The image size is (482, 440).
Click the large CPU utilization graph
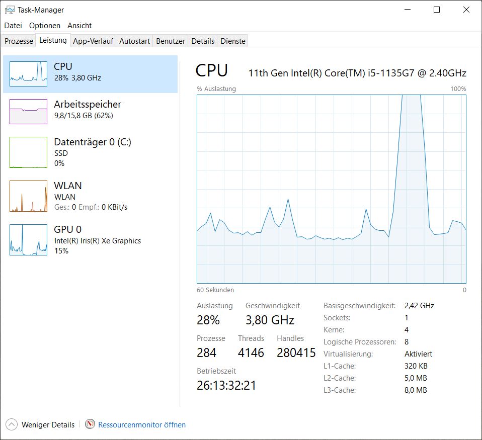click(332, 189)
